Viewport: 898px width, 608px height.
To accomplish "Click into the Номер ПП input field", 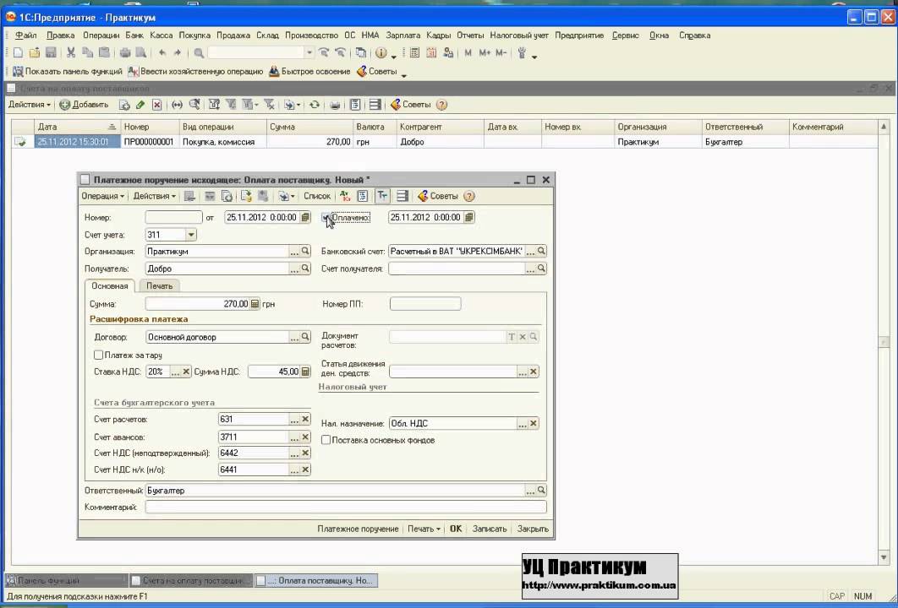I will point(425,304).
